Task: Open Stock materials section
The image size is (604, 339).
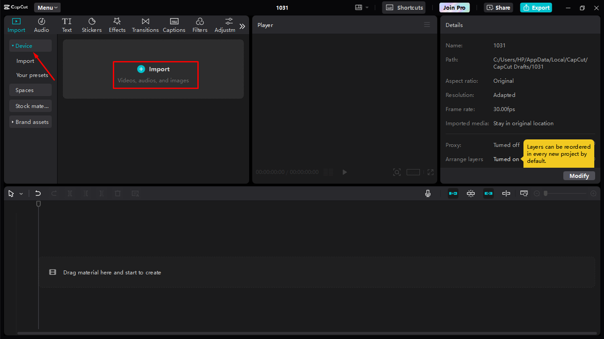Action: [x=31, y=106]
